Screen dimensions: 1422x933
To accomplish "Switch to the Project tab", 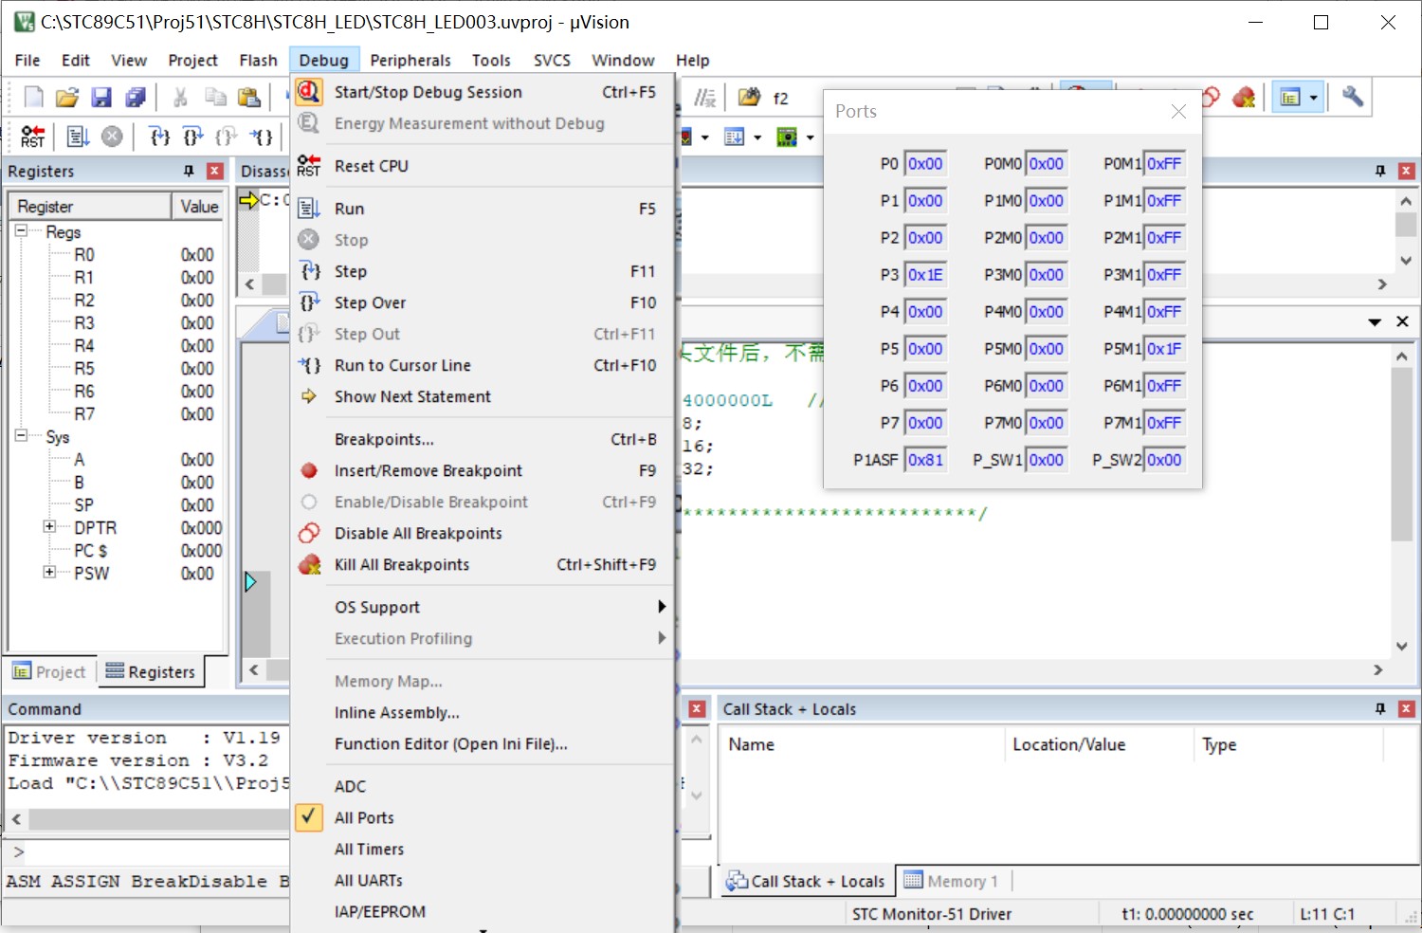I will pos(49,671).
